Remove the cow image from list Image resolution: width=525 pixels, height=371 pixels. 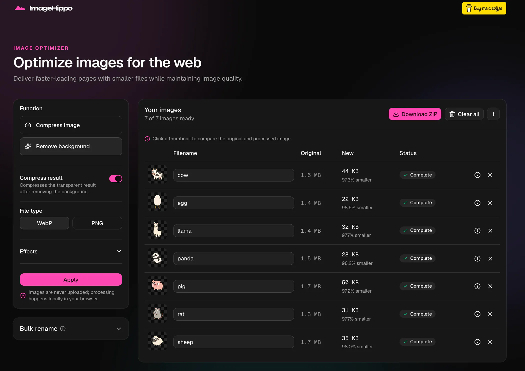coord(490,175)
